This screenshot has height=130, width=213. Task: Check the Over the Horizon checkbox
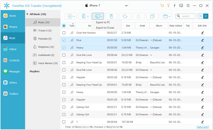click(x=64, y=33)
